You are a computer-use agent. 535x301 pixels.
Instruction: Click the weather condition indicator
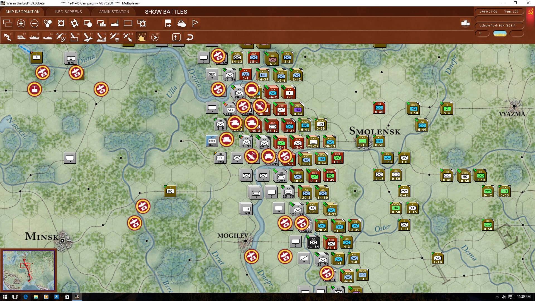click(500, 34)
